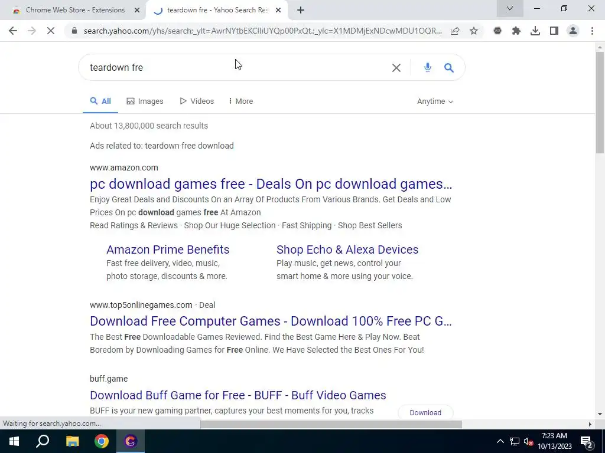This screenshot has width=605, height=453.
Task: Open the ad blocker extension icon
Action: [x=497, y=31]
